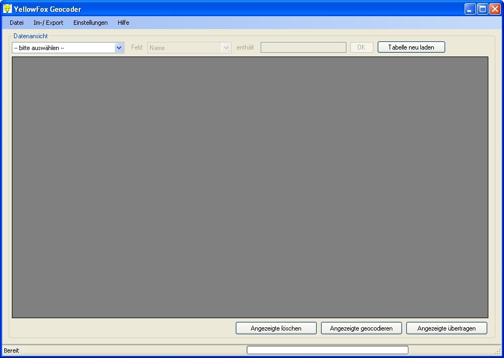Minimize the YellowFox Geocoder window
The height and width of the screenshot is (358, 504).
[469, 9]
